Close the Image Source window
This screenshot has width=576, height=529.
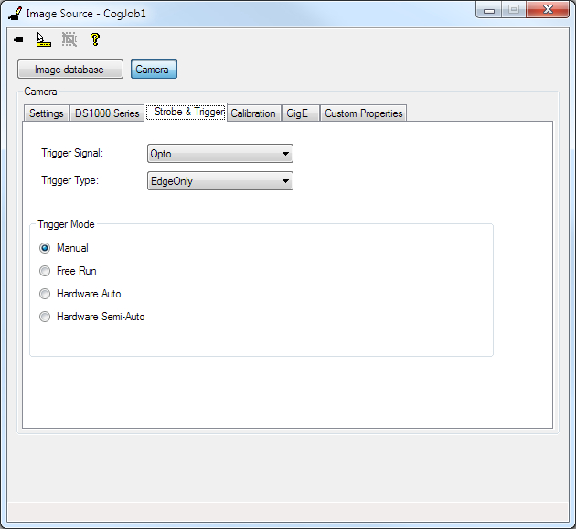[548, 9]
